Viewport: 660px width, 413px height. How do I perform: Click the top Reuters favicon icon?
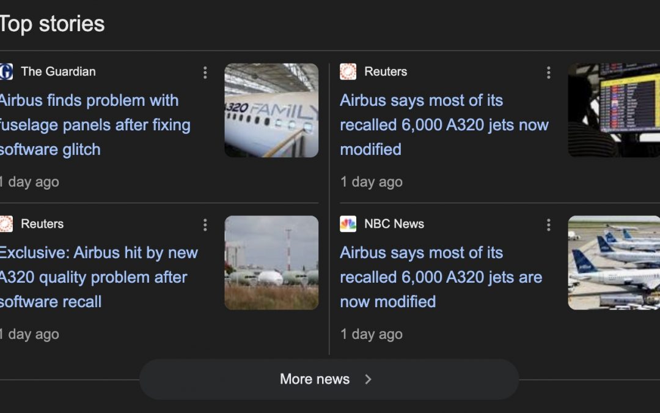(348, 72)
